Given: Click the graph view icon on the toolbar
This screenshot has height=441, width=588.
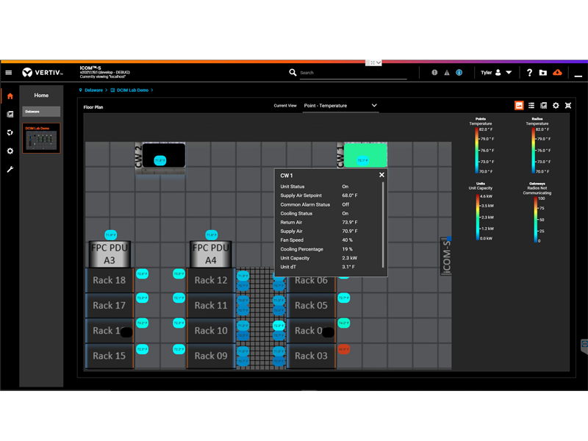Looking at the screenshot, I should point(543,105).
